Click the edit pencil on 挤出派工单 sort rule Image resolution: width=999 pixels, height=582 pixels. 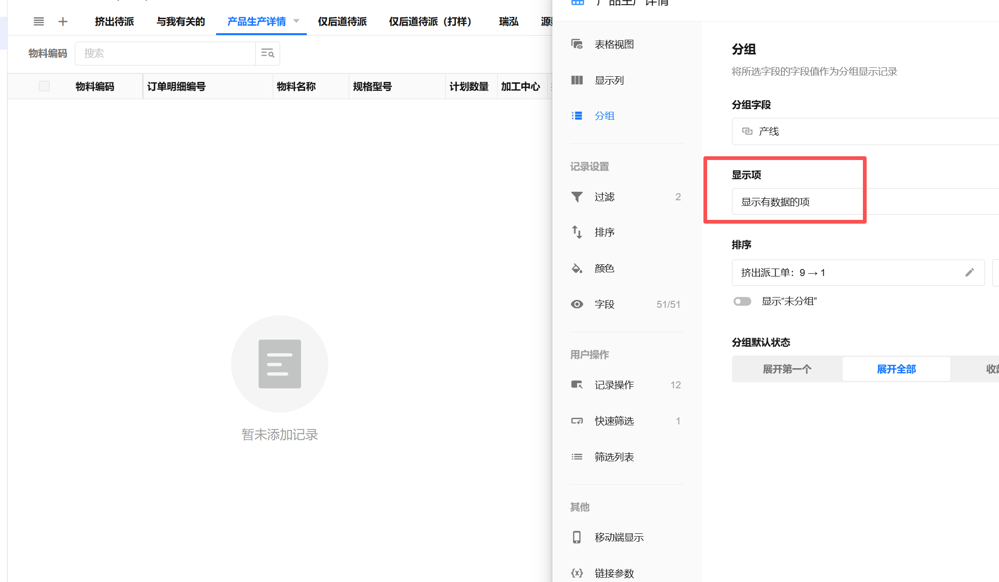970,272
